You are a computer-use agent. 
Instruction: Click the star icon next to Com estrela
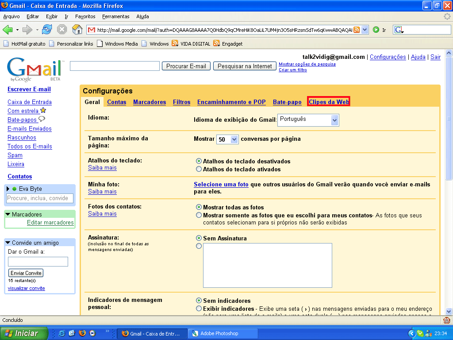[43, 110]
